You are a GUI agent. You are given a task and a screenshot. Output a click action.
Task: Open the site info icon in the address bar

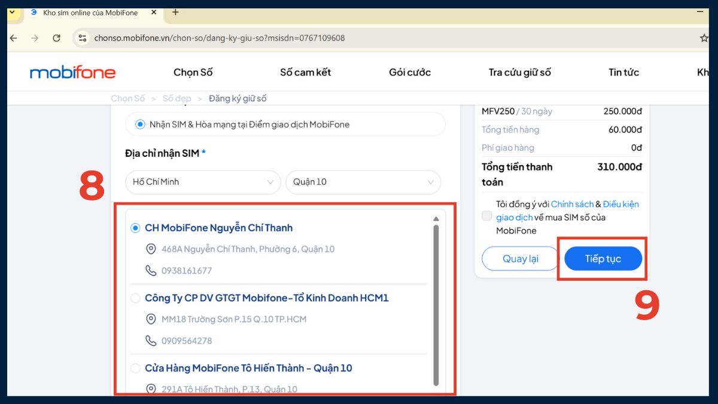click(83, 38)
